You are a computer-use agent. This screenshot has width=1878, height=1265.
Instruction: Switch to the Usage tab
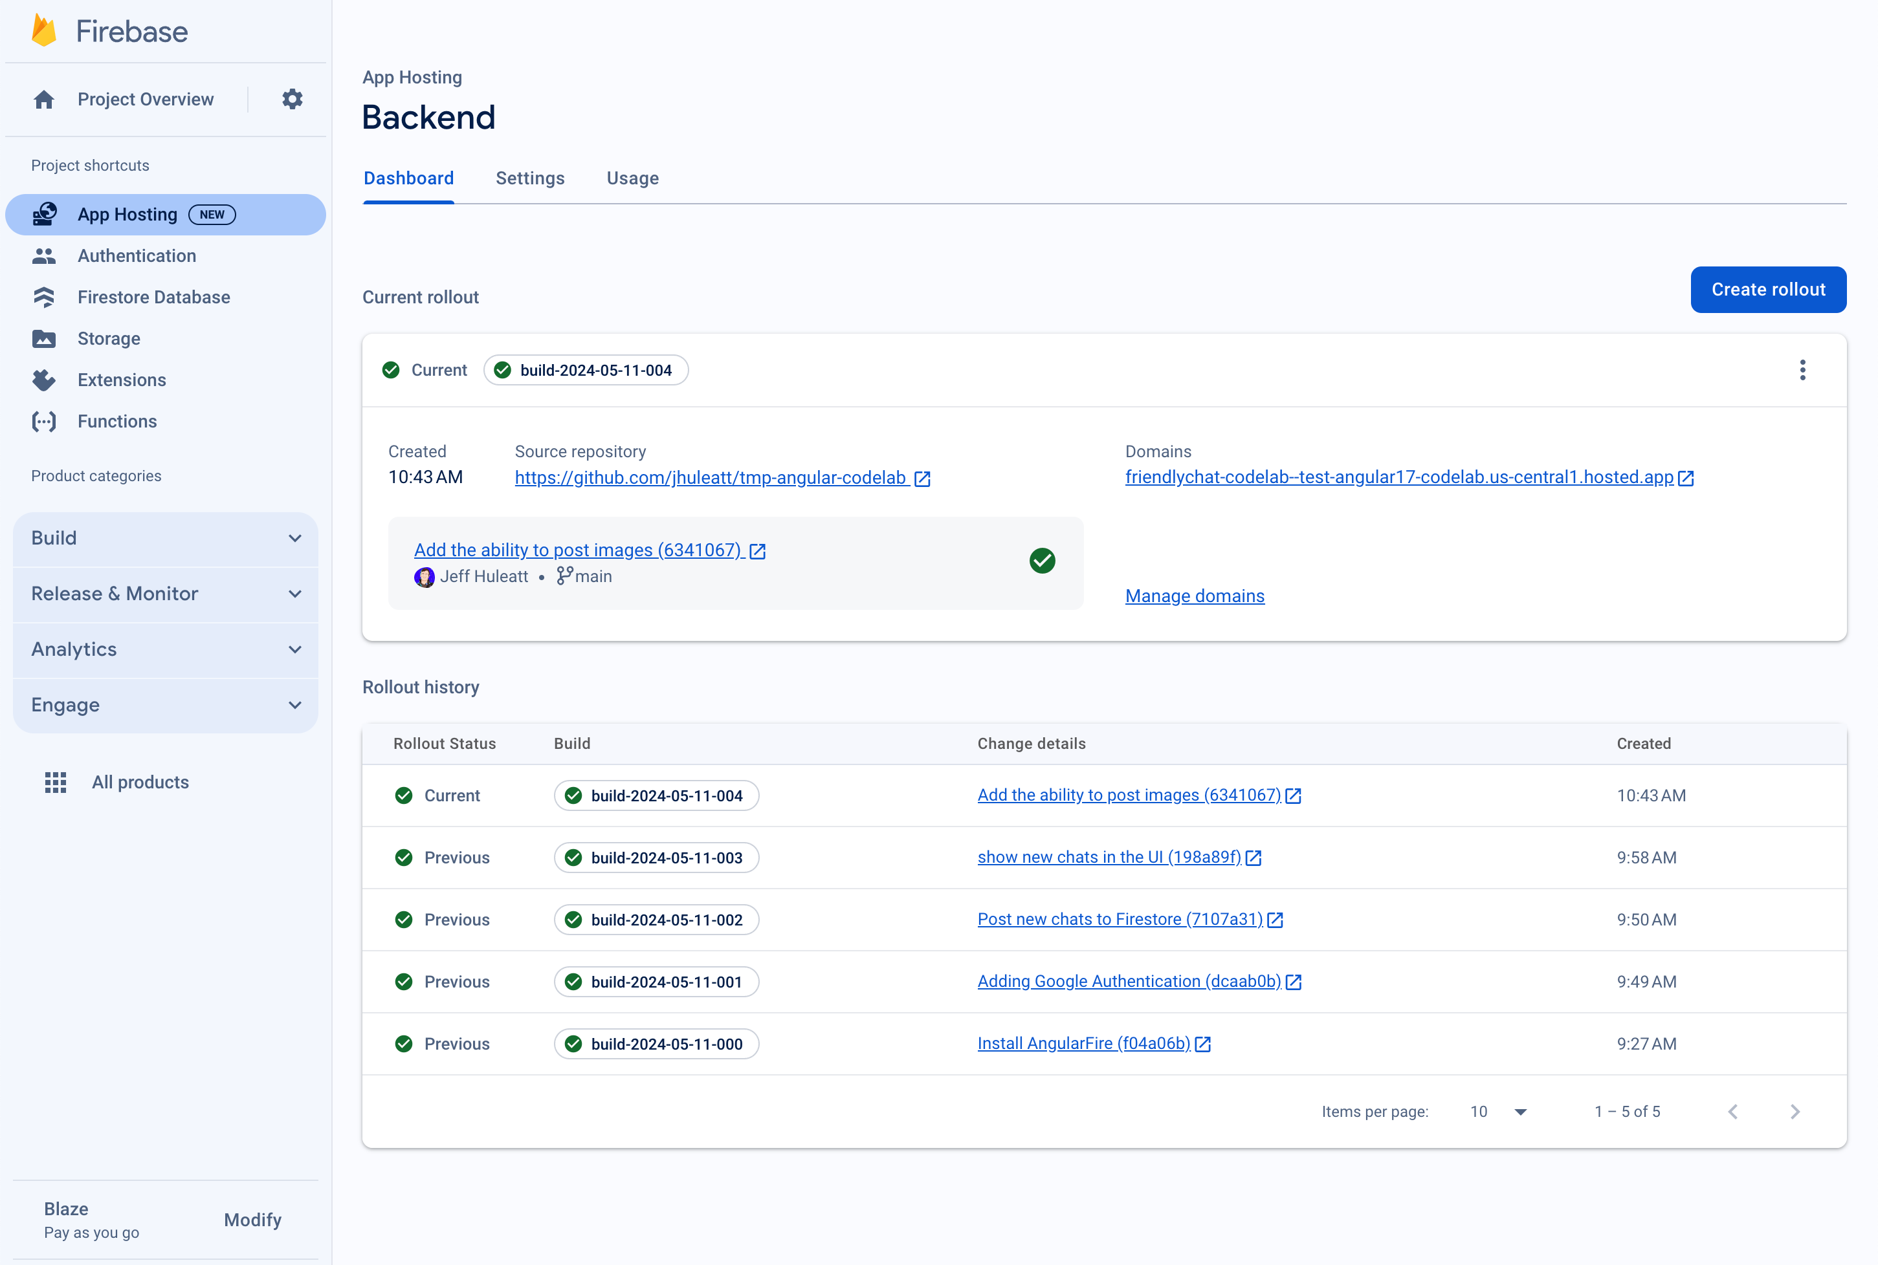click(633, 178)
